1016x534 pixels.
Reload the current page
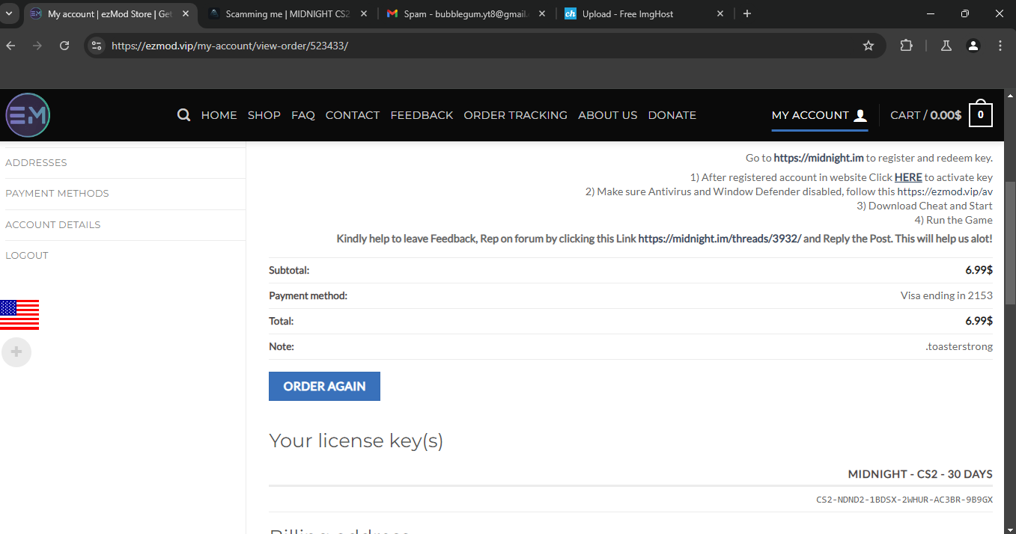(x=64, y=46)
